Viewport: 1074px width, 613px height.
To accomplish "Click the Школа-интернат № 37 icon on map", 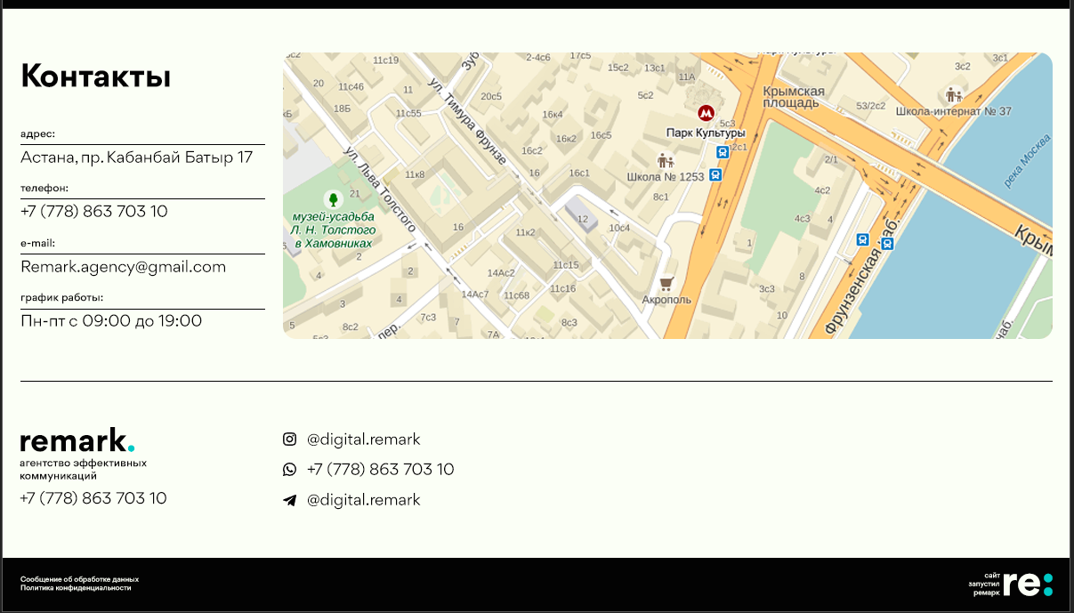I will coord(954,94).
